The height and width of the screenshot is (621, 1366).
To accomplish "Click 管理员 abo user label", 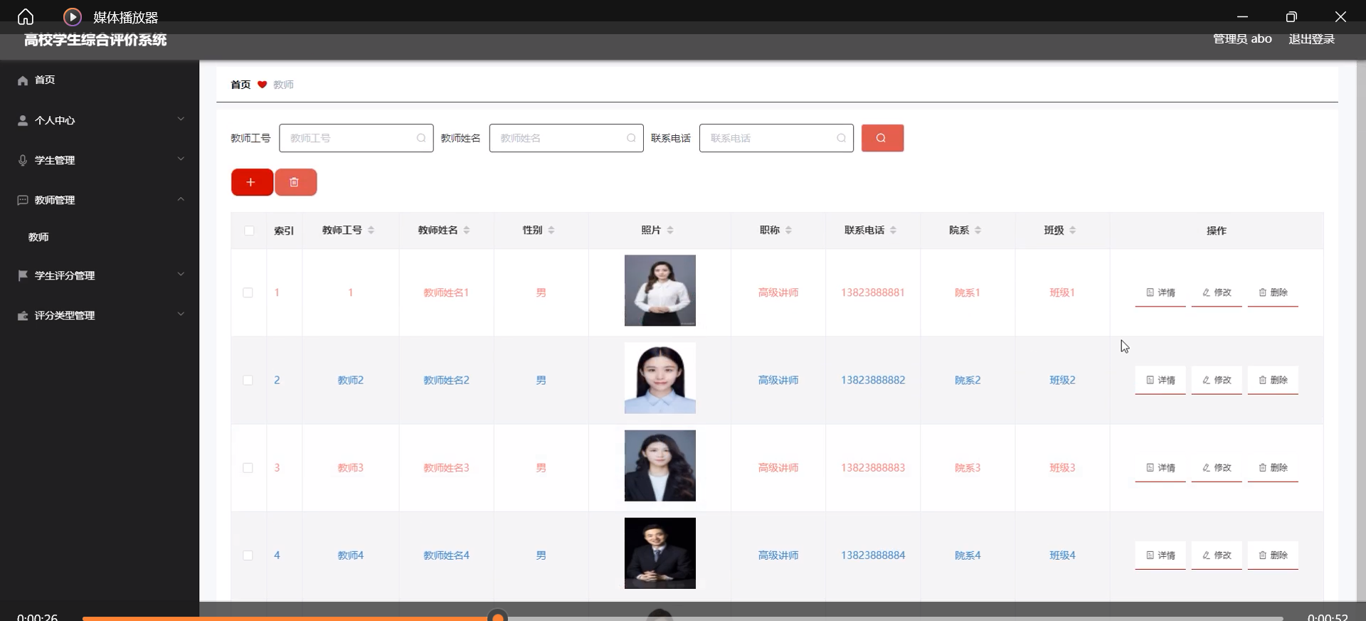I will pos(1242,39).
